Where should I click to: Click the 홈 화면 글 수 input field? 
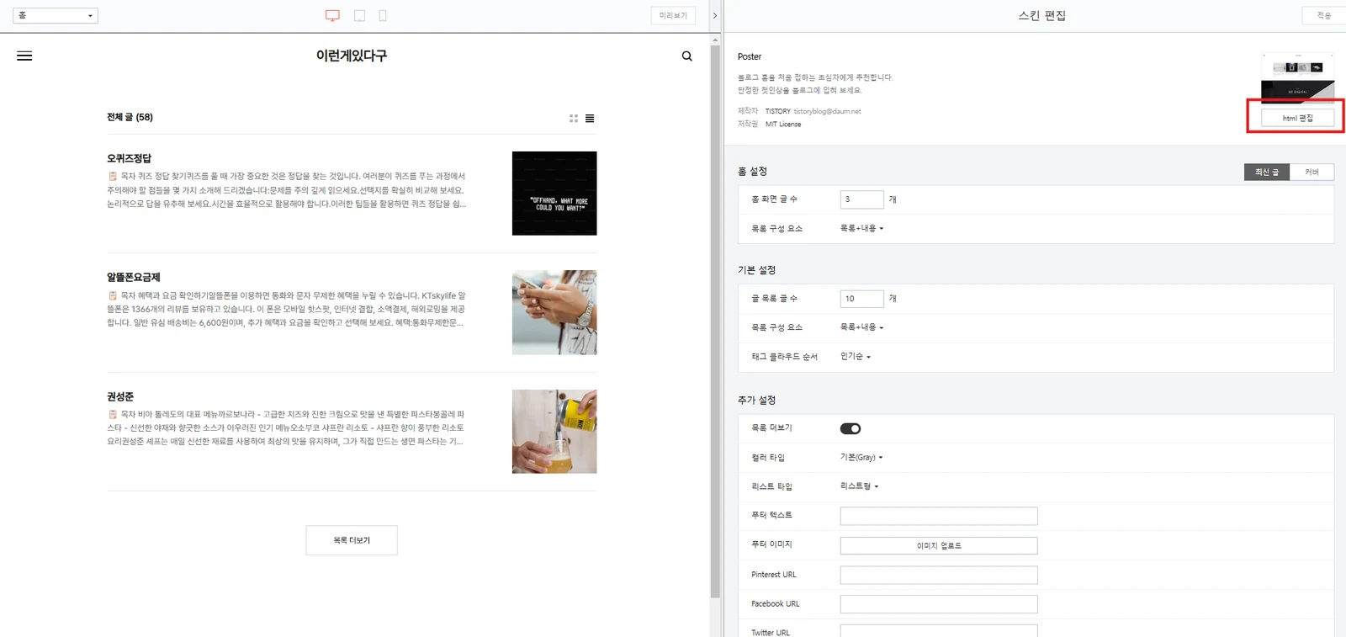pos(862,199)
